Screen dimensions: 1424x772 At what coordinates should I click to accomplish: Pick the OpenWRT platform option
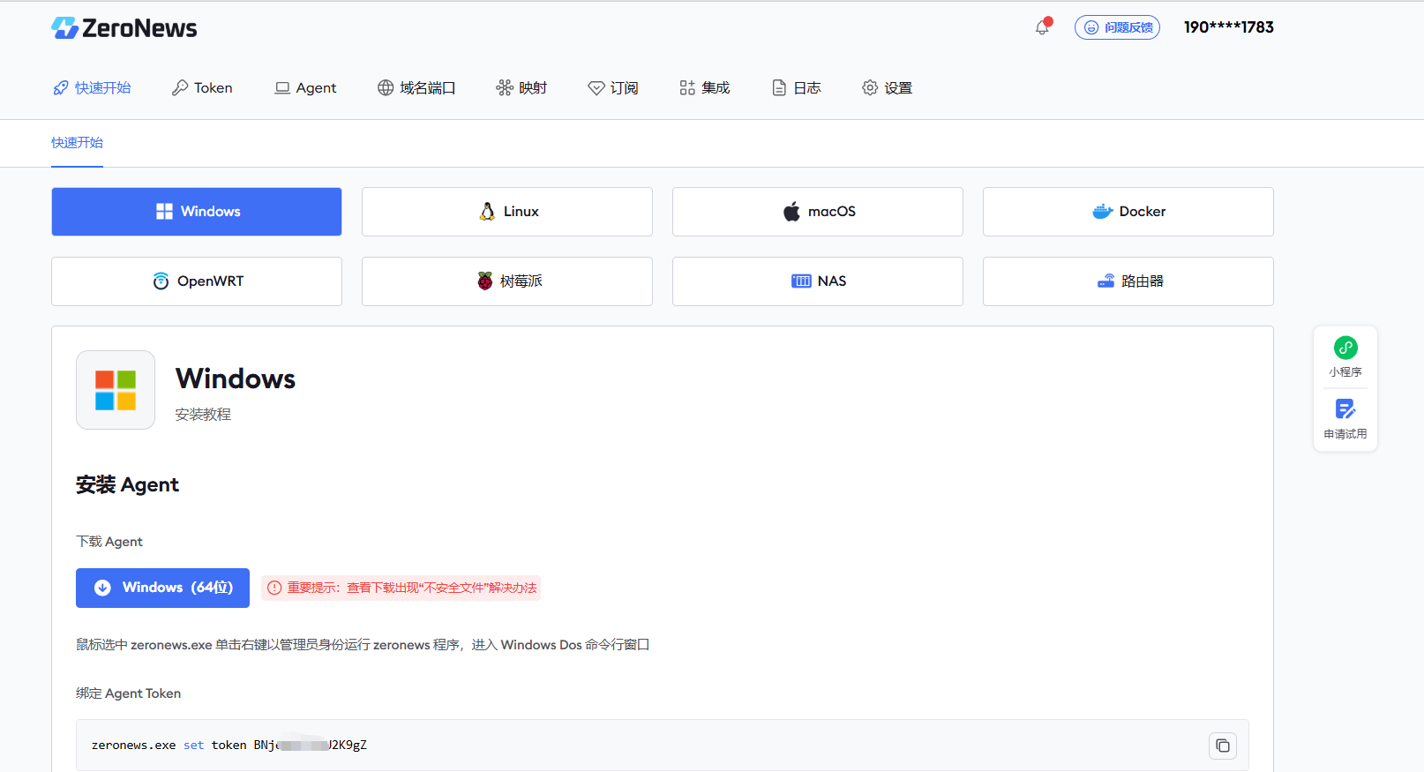coord(196,281)
